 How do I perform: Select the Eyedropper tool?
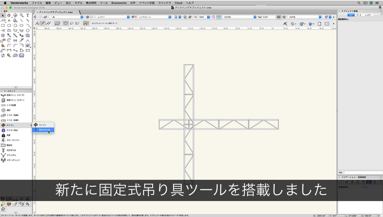tap(9, 35)
